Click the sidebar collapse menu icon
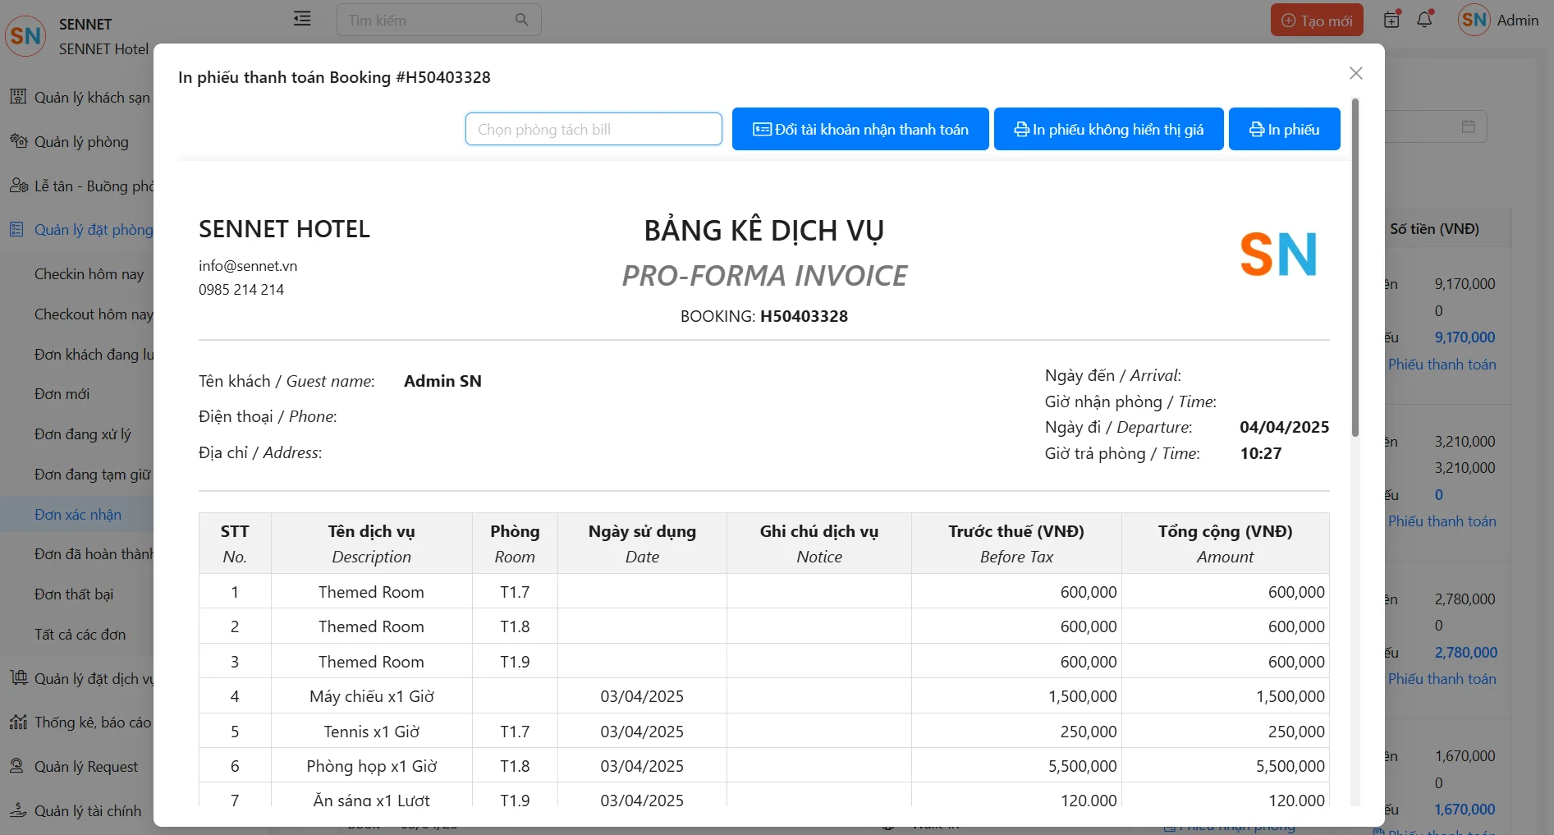The image size is (1554, 835). [x=302, y=19]
